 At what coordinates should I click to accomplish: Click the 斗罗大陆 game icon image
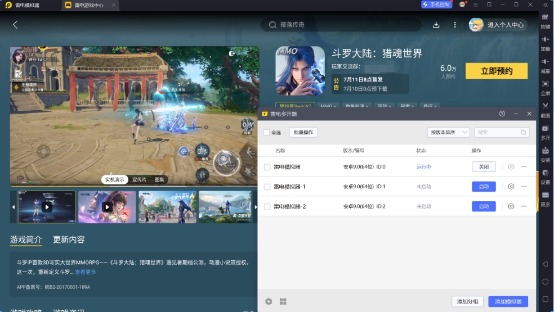pos(300,71)
